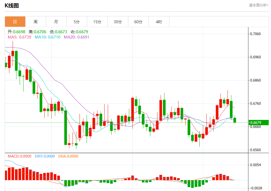Click the K线图 heading
This screenshot has height=191, width=271.
click(11, 6)
